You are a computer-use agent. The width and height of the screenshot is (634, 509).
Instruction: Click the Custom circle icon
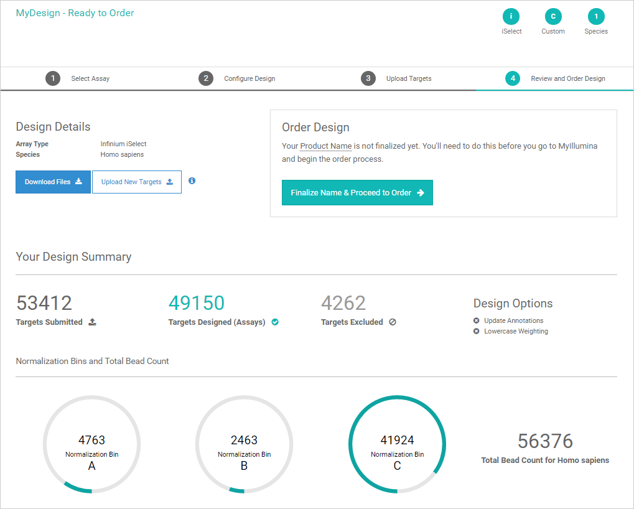[552, 17]
